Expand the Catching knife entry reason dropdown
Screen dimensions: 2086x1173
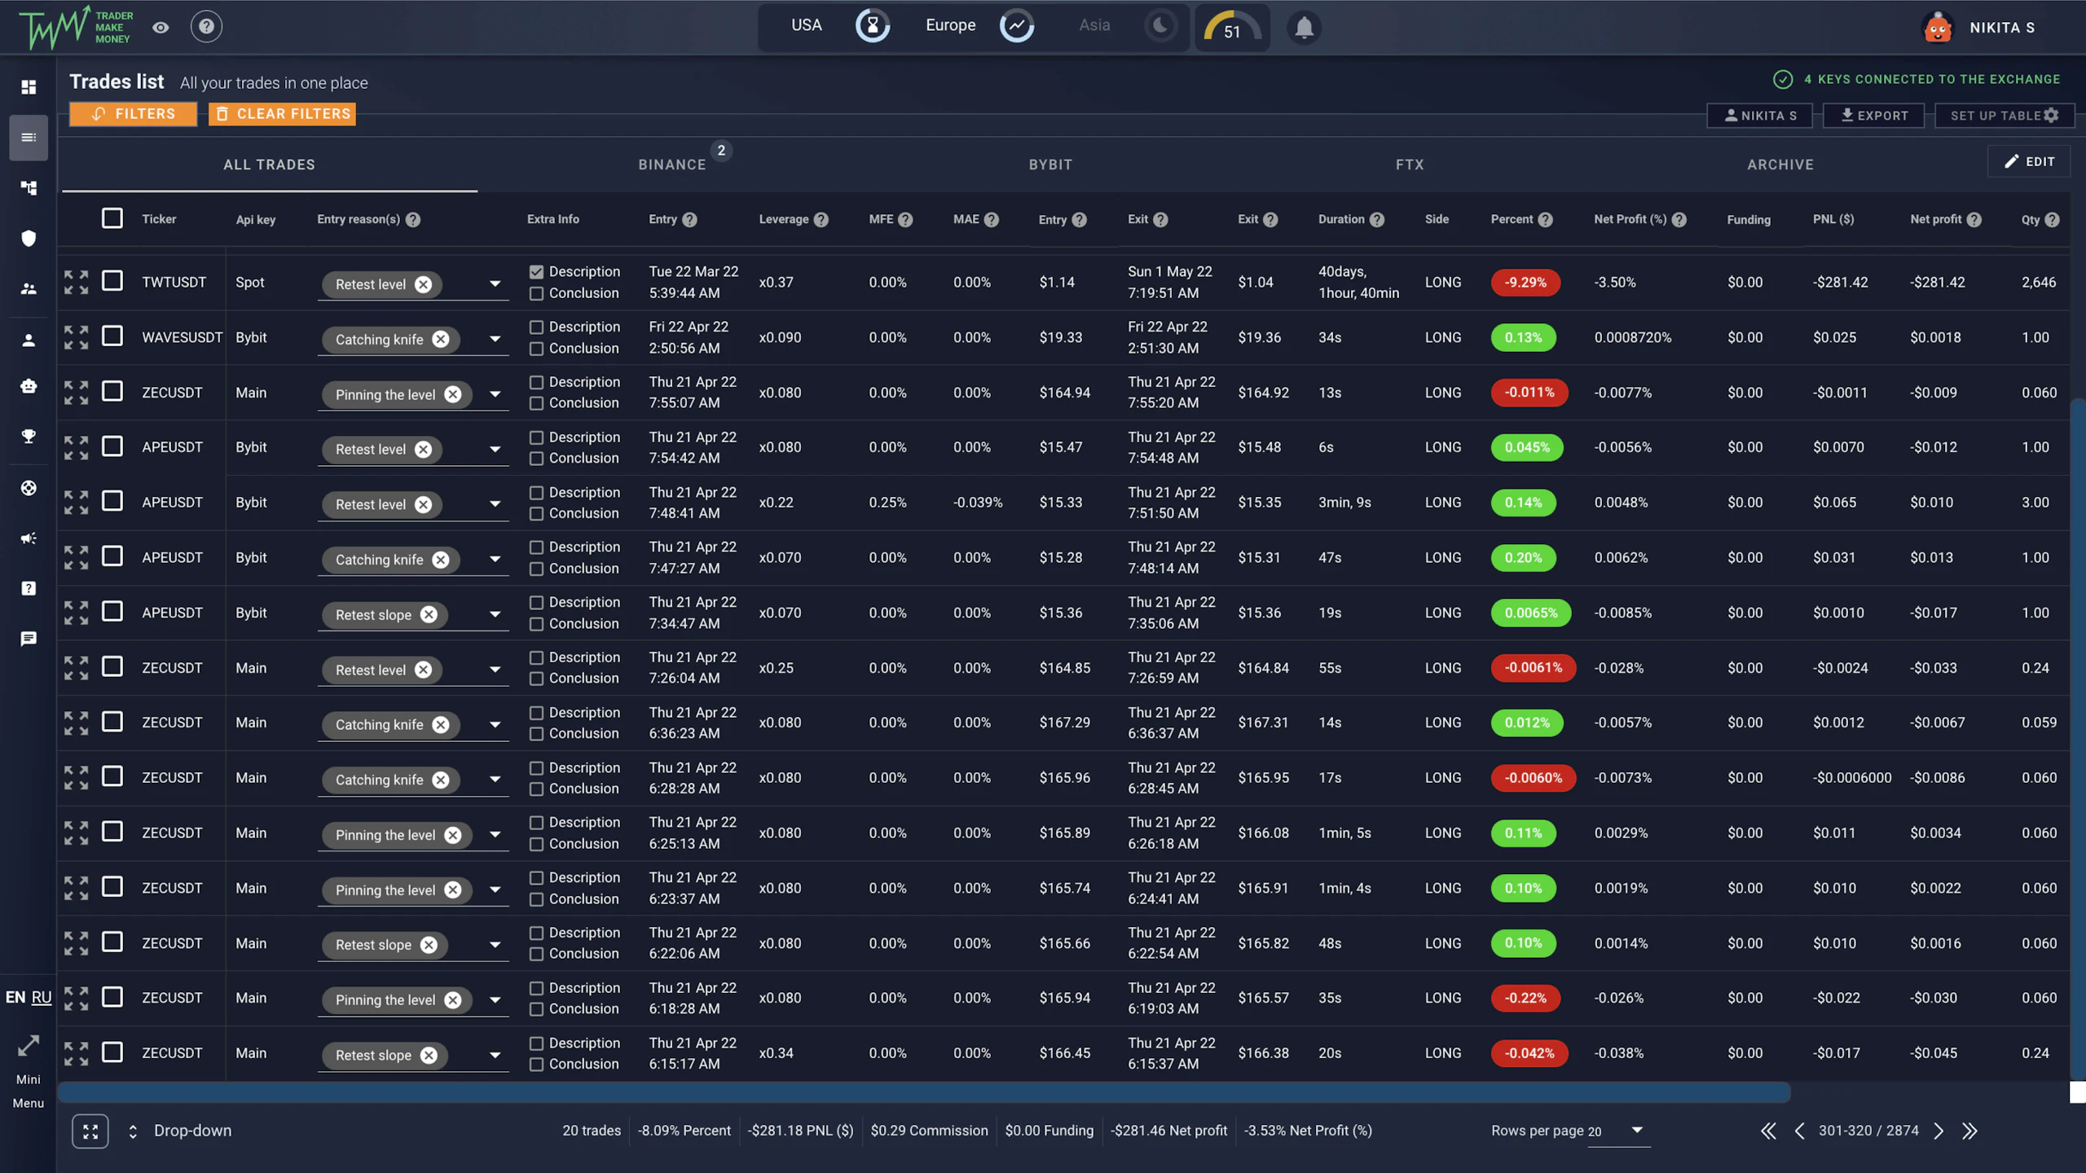(x=495, y=339)
